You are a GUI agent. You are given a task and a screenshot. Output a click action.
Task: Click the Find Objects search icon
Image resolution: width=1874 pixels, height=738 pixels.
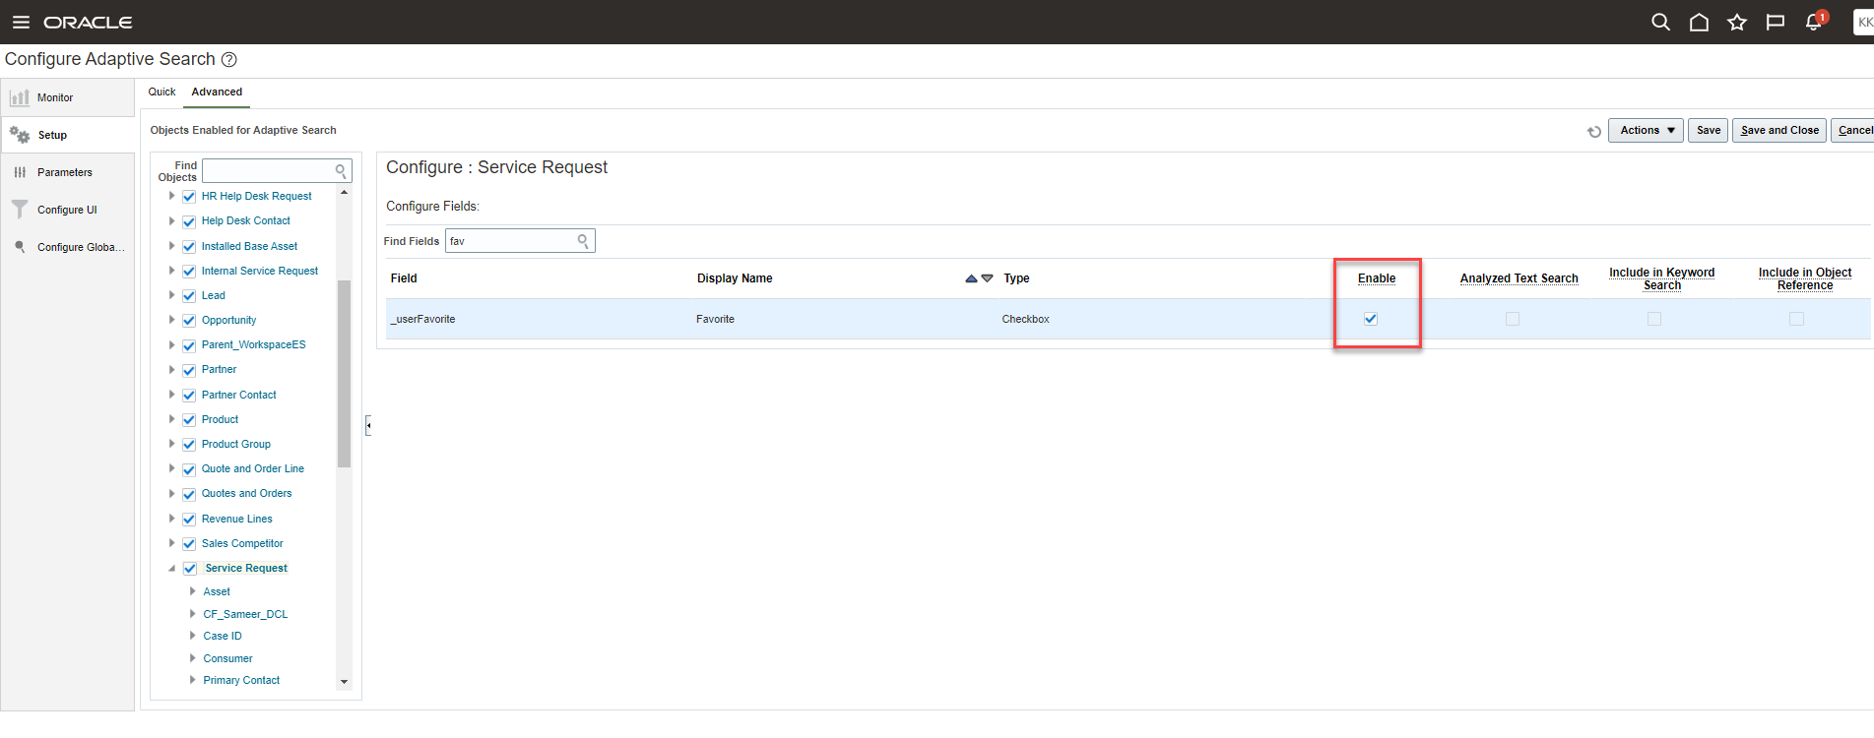(x=341, y=171)
